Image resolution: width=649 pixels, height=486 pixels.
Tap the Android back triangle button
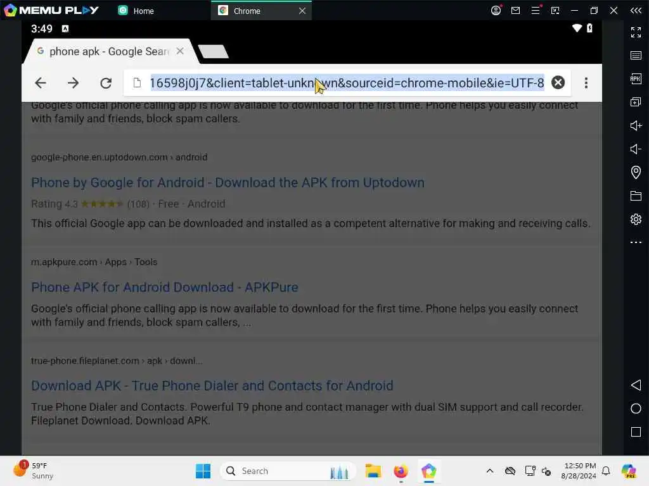[636, 385]
